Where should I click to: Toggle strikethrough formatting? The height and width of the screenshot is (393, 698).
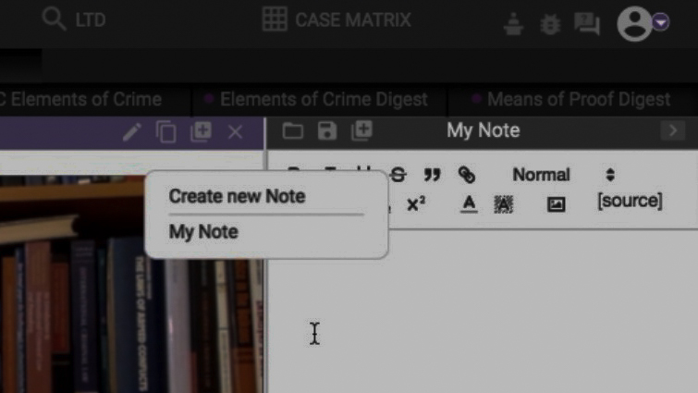tap(398, 174)
